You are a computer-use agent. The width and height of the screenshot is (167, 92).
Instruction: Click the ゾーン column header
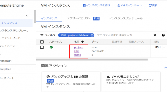[95, 42]
